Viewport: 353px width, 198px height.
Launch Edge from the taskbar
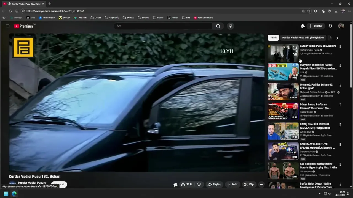click(x=14, y=194)
